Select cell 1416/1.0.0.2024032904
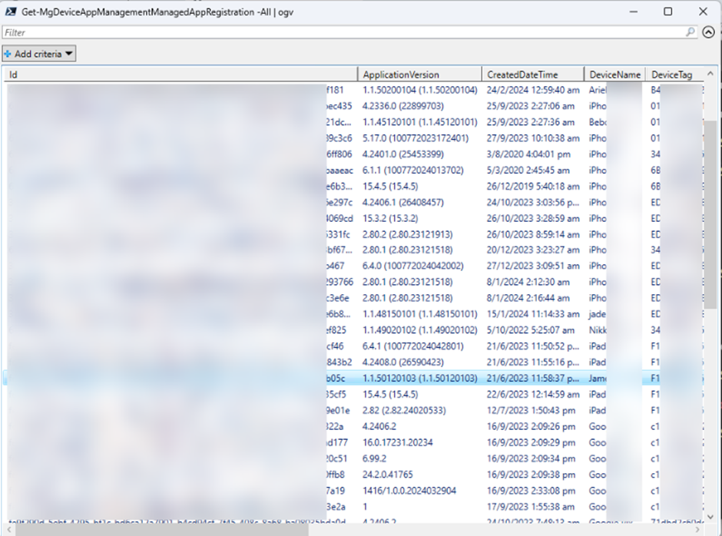The width and height of the screenshot is (722, 536). 409,491
